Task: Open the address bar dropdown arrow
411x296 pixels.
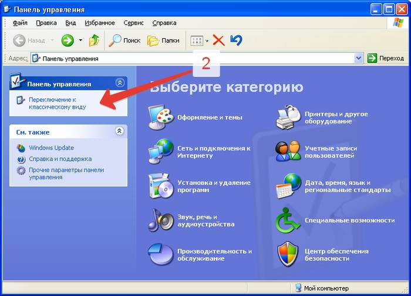Action: click(x=359, y=58)
